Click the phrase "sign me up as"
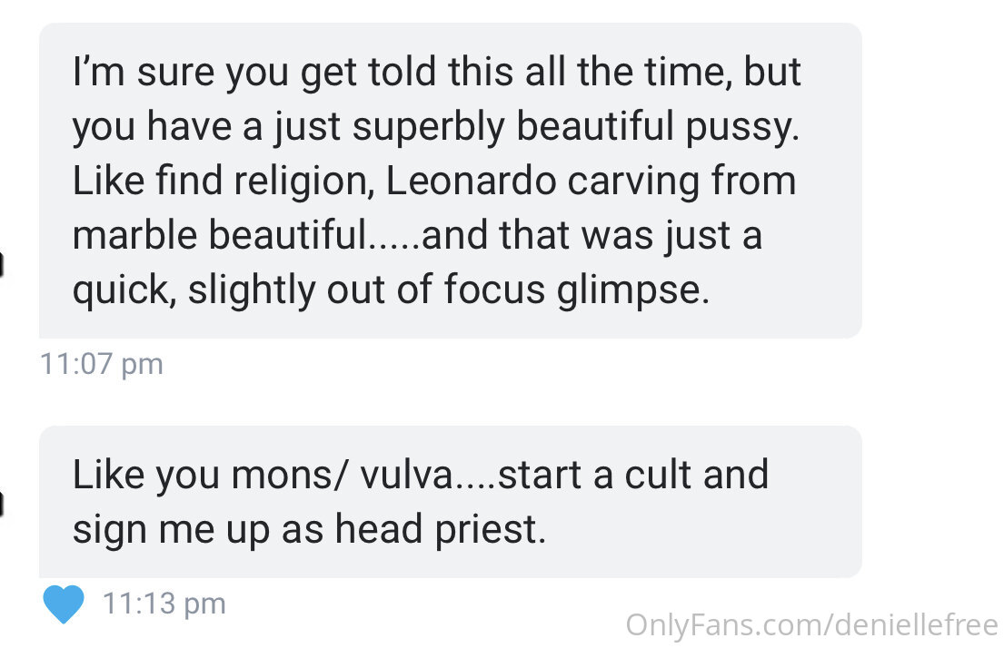 click(x=198, y=530)
